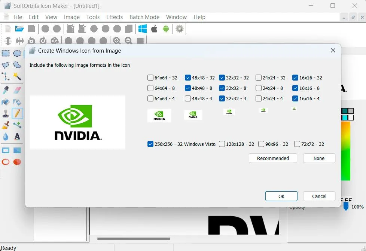Viewport: 366px width, 251px height.
Task: Select the Polygon Selection tool
Action: [x=6, y=65]
